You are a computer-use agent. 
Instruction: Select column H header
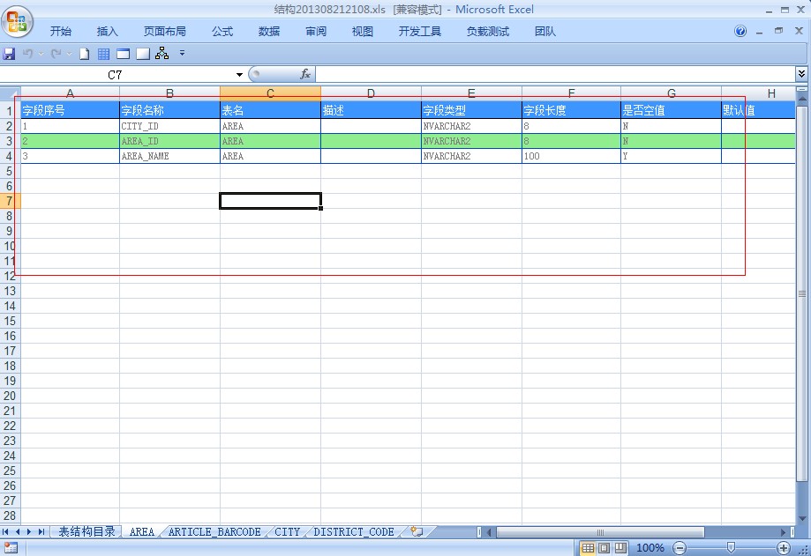click(x=758, y=93)
